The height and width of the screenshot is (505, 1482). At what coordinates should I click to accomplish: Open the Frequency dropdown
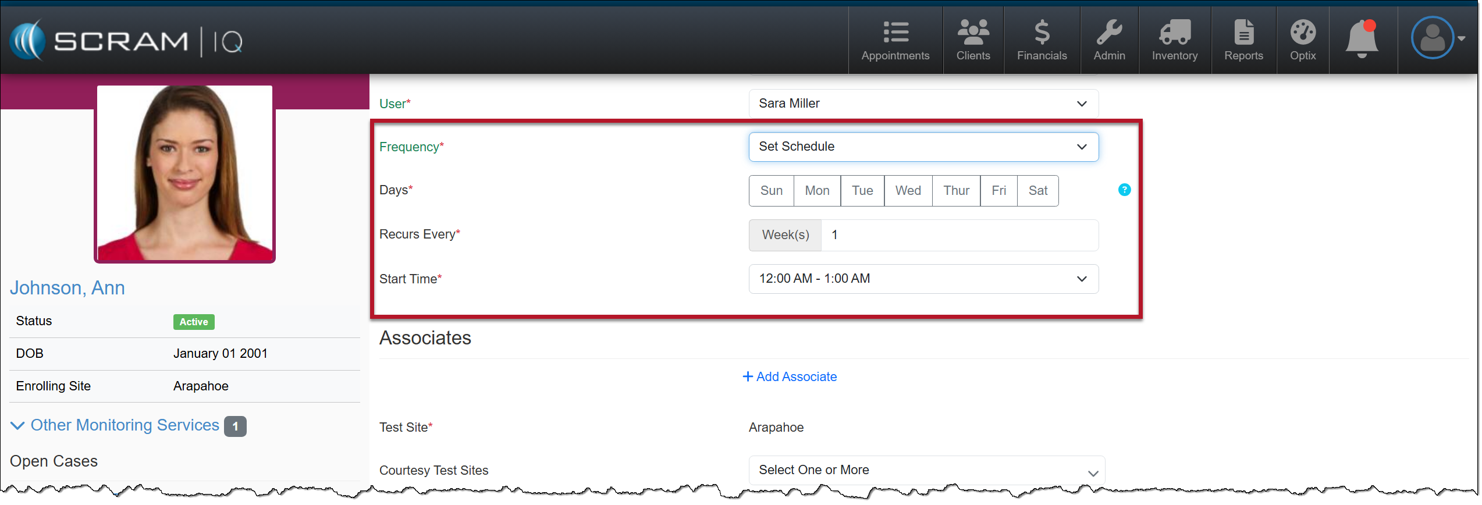tap(923, 147)
